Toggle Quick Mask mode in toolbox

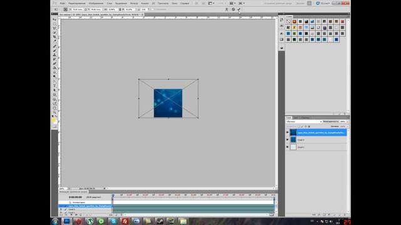(55, 127)
